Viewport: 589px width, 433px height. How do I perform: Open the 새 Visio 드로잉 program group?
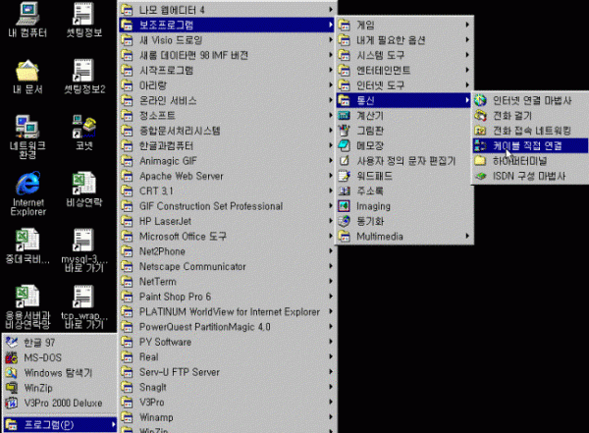[x=227, y=40]
